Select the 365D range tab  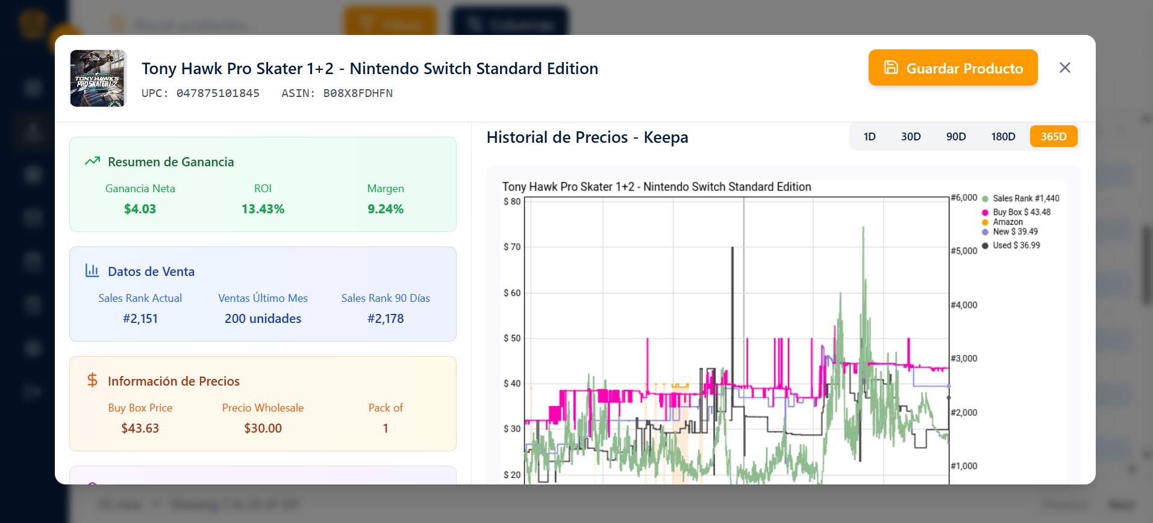pyautogui.click(x=1053, y=137)
